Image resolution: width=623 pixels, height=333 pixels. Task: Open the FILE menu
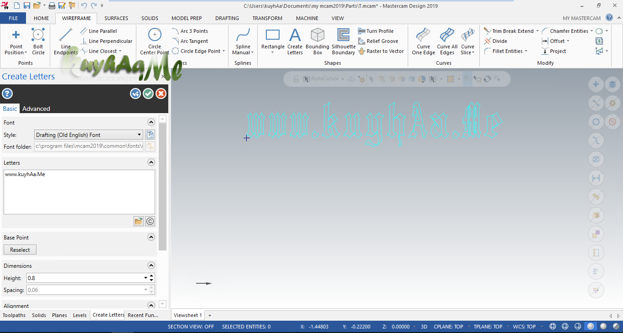(x=13, y=18)
